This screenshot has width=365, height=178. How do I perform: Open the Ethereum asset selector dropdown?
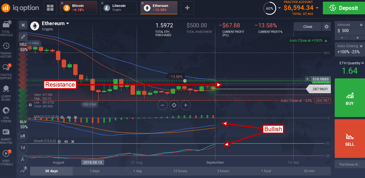point(55,23)
